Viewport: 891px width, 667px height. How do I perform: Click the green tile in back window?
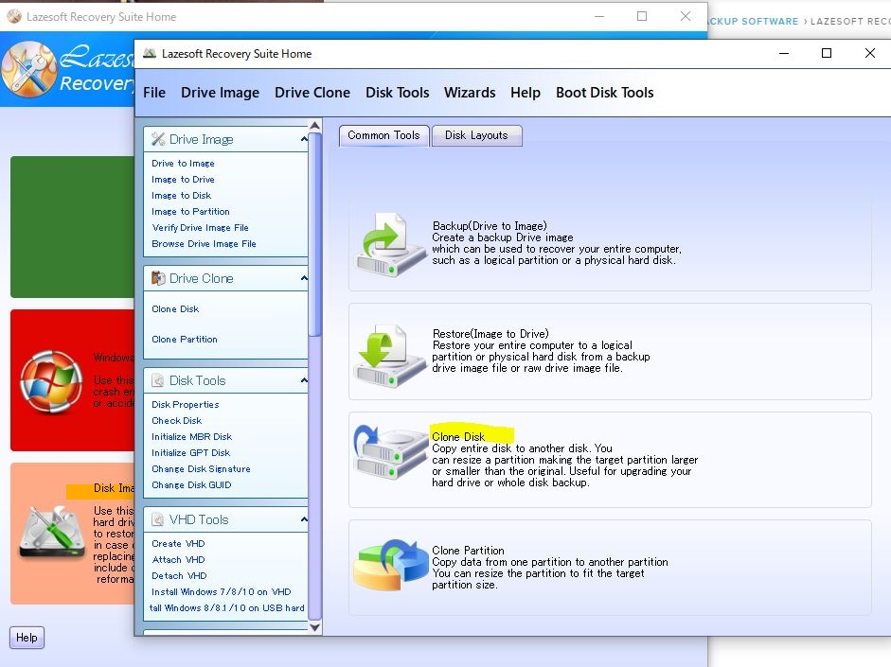click(x=73, y=227)
